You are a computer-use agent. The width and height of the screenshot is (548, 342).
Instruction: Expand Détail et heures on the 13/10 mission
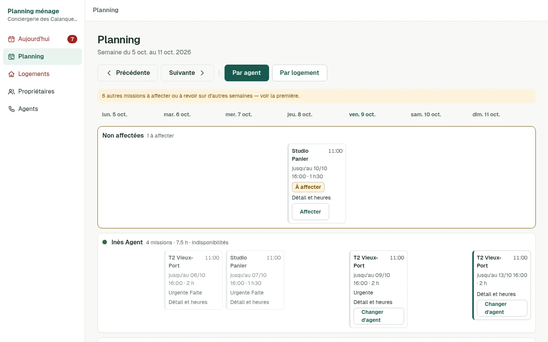click(x=496, y=294)
